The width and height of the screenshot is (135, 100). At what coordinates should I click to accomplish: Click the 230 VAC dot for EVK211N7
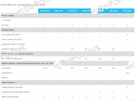point(59,25)
